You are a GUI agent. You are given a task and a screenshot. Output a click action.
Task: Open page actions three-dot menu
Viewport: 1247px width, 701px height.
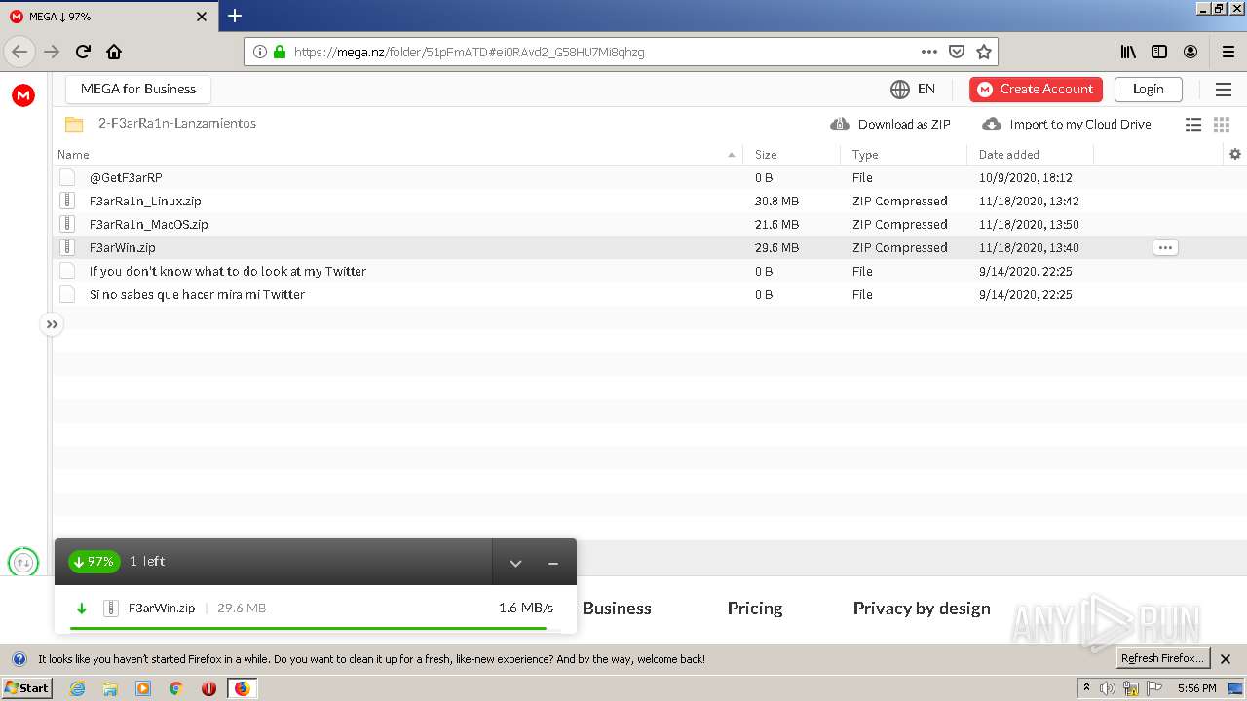click(929, 52)
